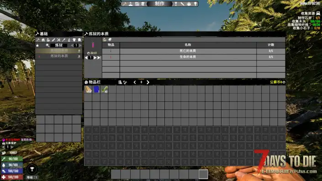Open the skills graduation cap tab

click(143, 4)
